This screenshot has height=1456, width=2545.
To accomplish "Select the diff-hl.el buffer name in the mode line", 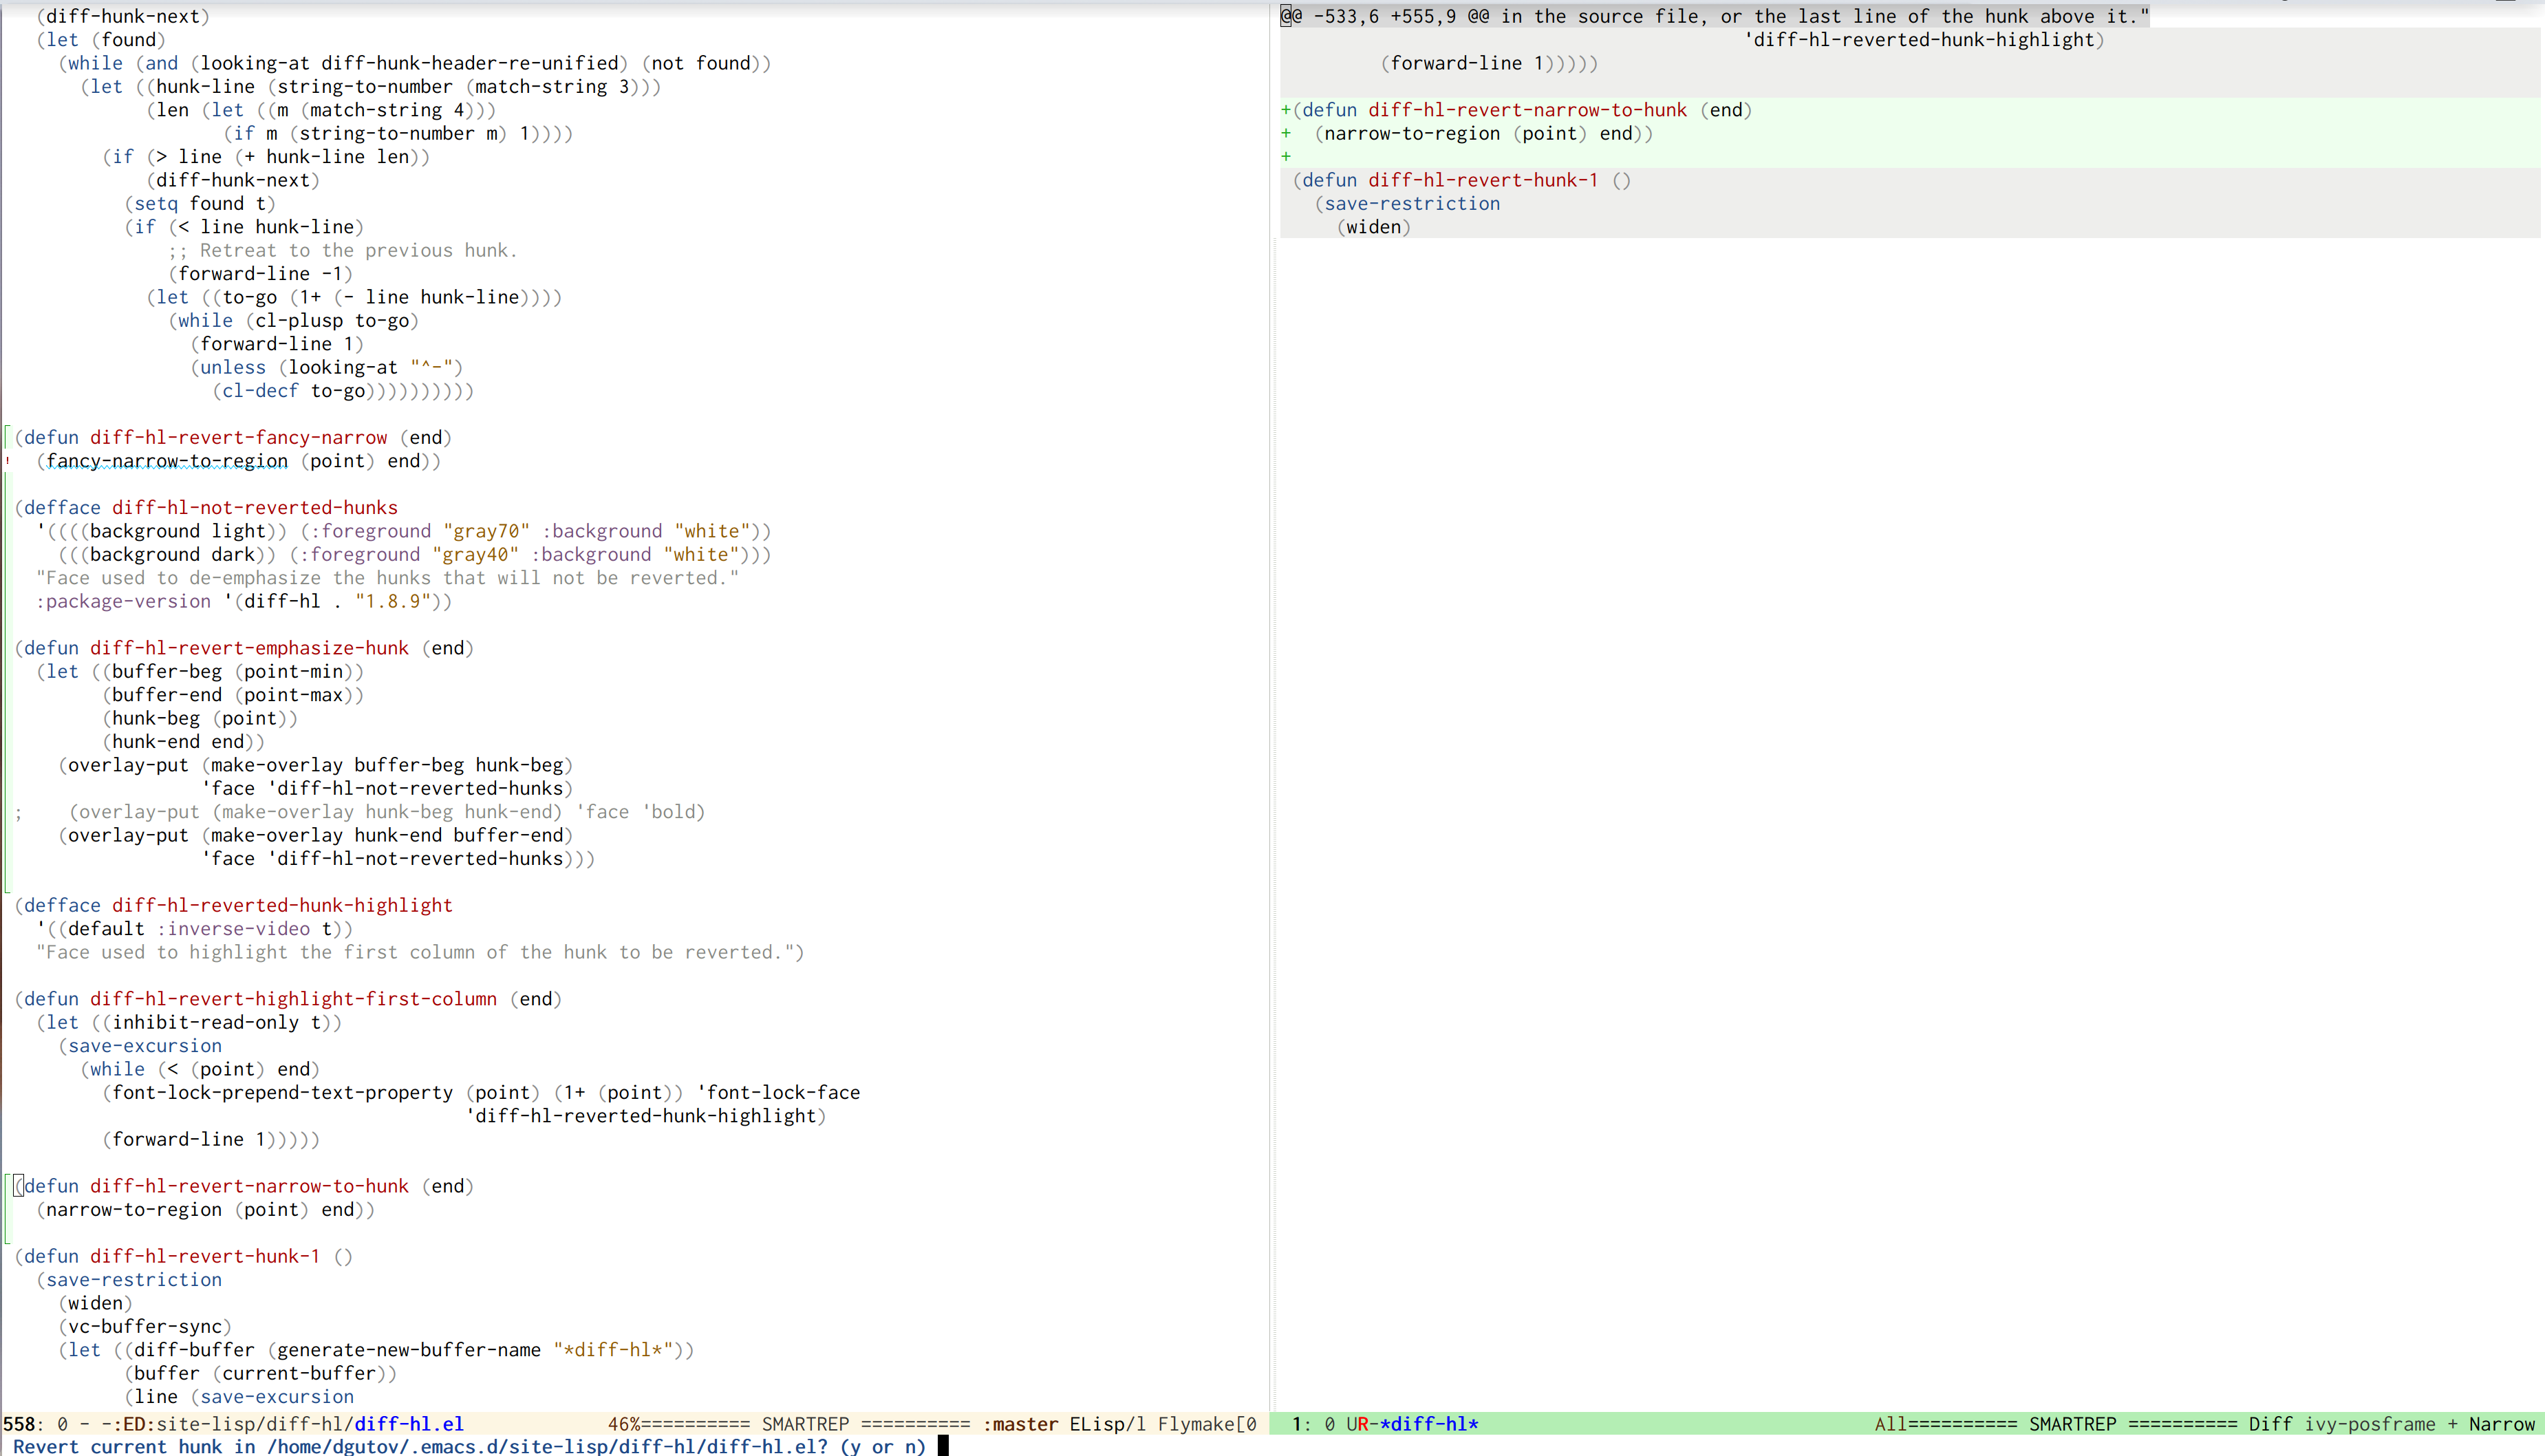I will 409,1424.
